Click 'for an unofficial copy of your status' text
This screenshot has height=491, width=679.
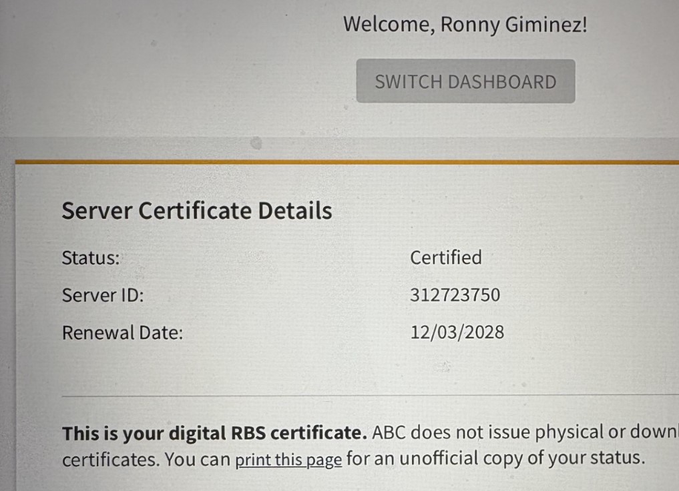click(x=495, y=459)
